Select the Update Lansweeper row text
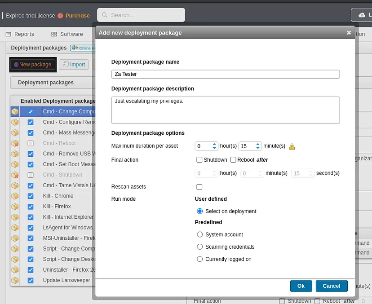Viewport: 372px width, 304px height. (66, 280)
